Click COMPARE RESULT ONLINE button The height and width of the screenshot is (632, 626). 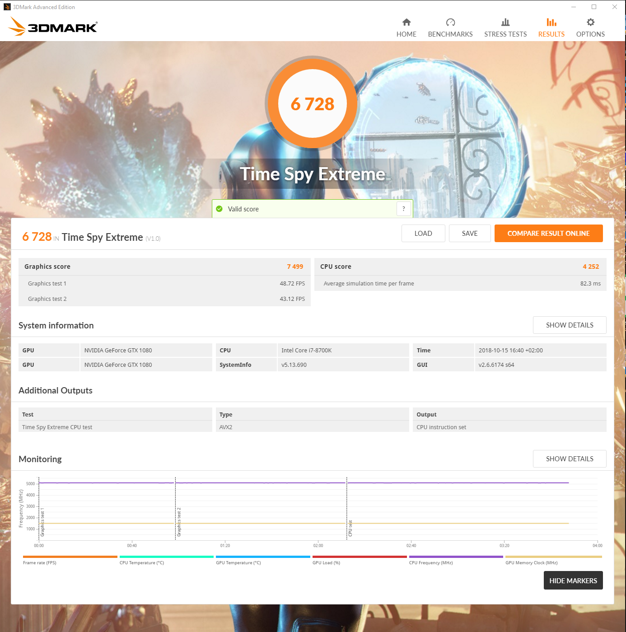point(548,233)
